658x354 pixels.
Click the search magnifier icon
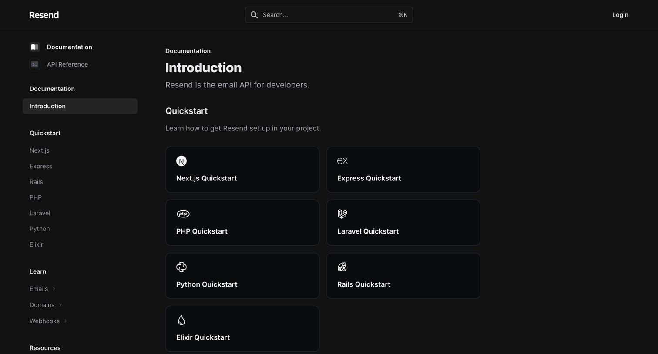pyautogui.click(x=254, y=15)
